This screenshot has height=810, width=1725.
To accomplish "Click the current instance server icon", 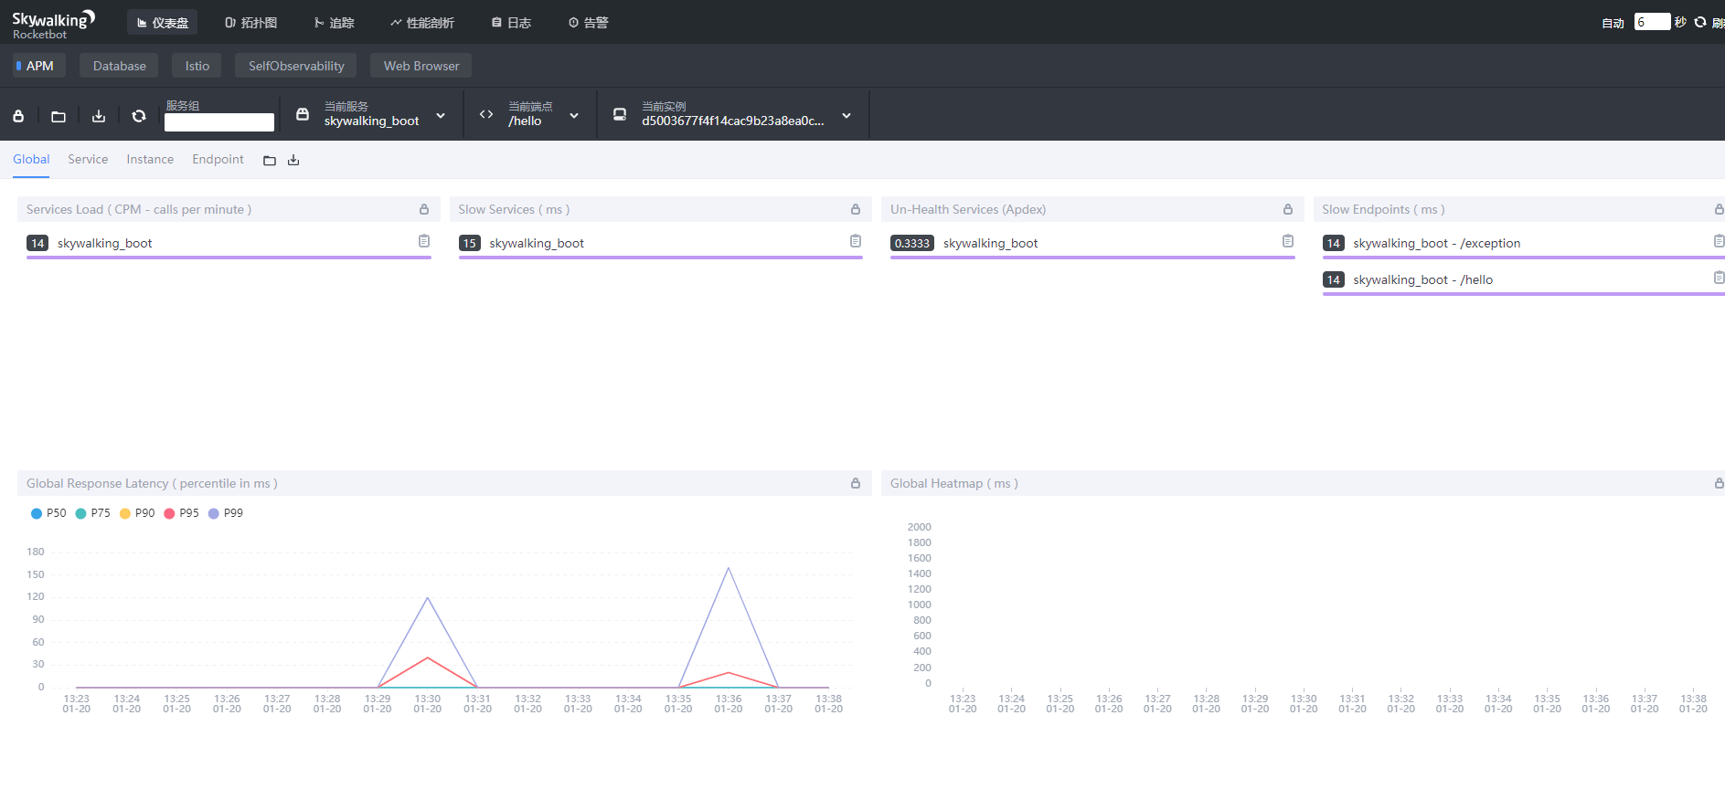I will tap(620, 114).
